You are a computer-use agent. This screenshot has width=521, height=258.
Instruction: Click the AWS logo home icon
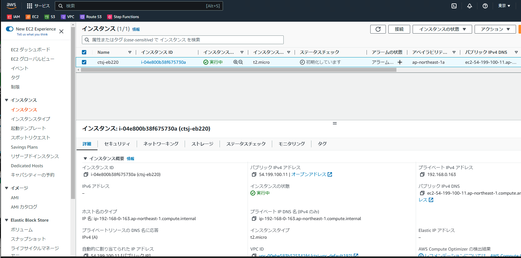11,6
